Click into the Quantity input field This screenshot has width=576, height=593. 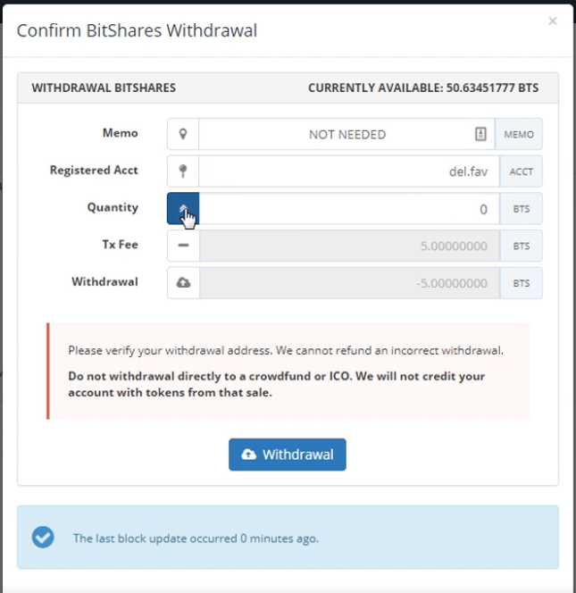tap(348, 209)
